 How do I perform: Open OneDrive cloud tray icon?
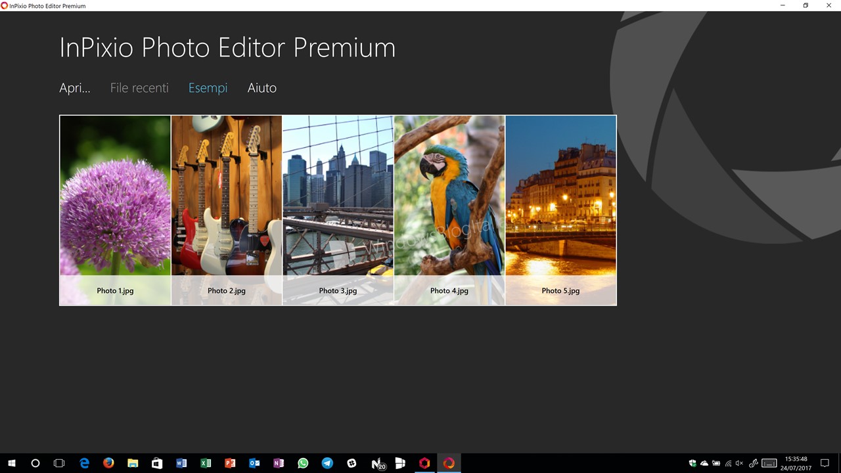click(x=704, y=463)
